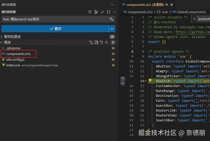Click the open changes file icon in 更改 row
The height and width of the screenshot is (141, 210).
tap(96, 42)
